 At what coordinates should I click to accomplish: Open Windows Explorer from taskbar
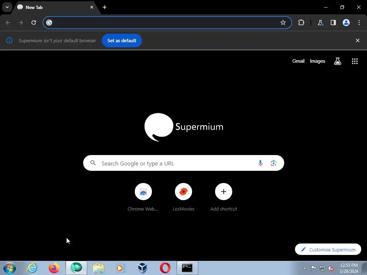(x=99, y=268)
